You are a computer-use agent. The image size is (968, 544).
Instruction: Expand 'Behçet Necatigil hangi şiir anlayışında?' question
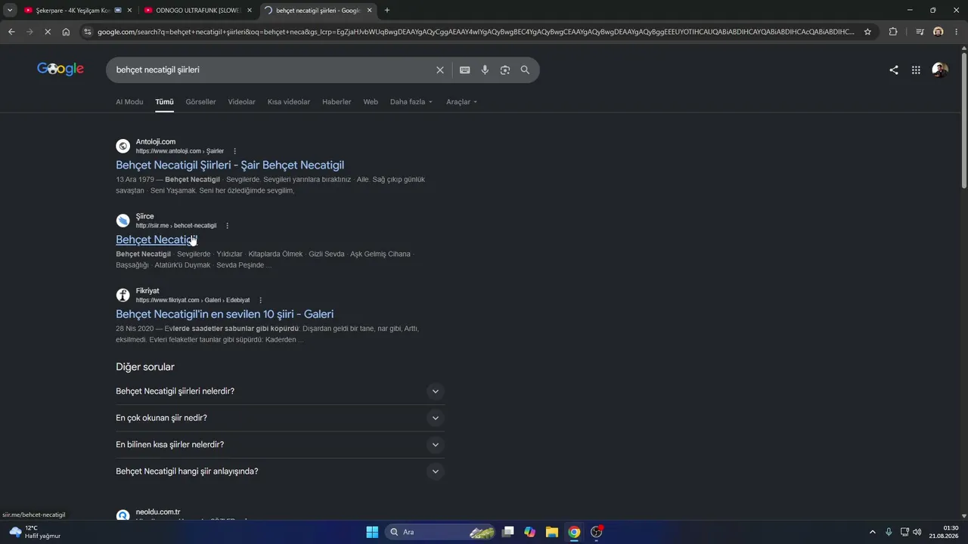(280, 471)
